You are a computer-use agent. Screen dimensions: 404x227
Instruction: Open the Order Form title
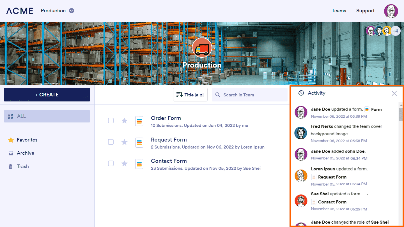pos(166,118)
